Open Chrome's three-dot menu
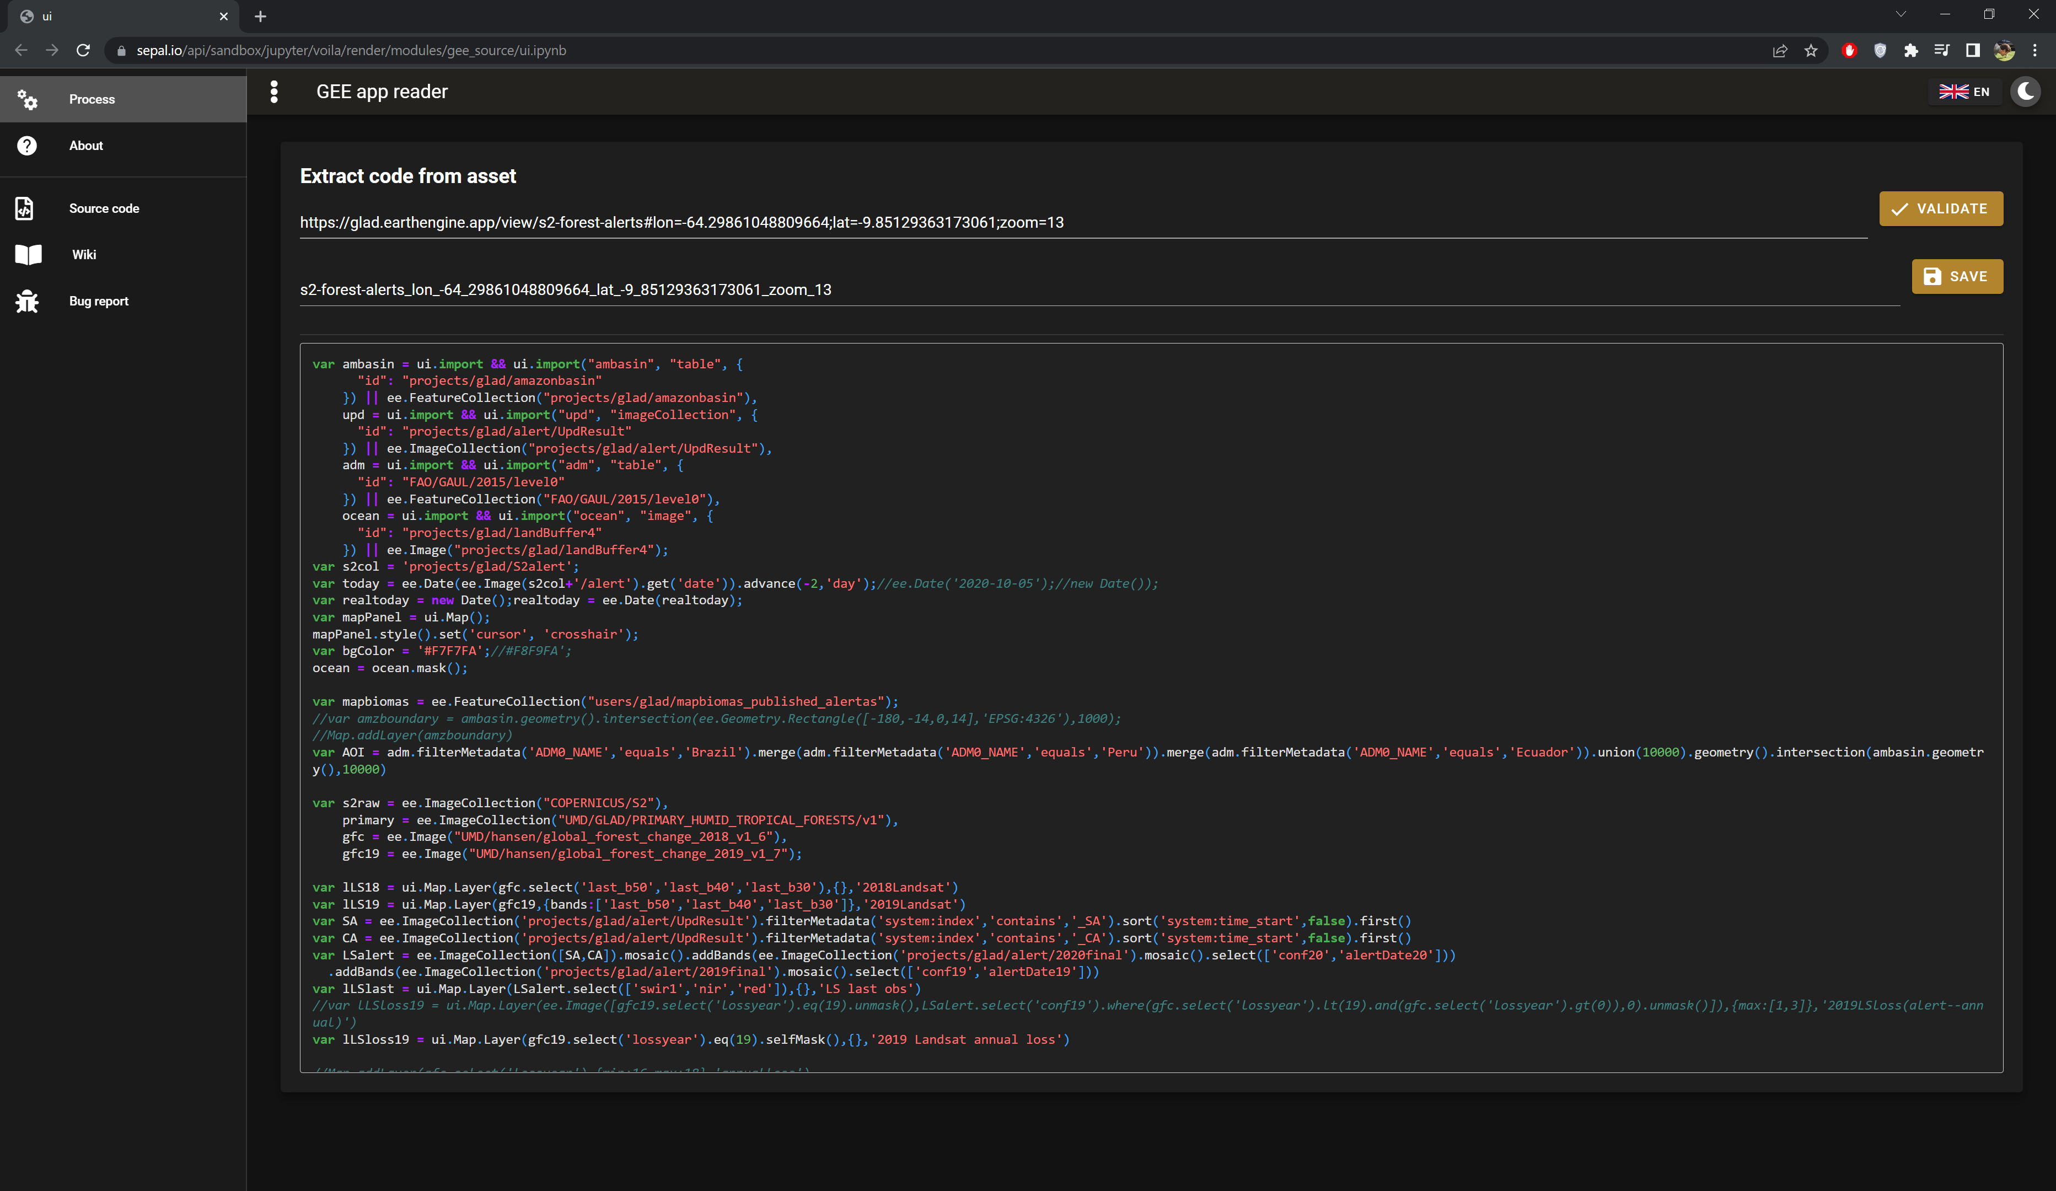Screen dimensions: 2056x1191 point(2035,51)
